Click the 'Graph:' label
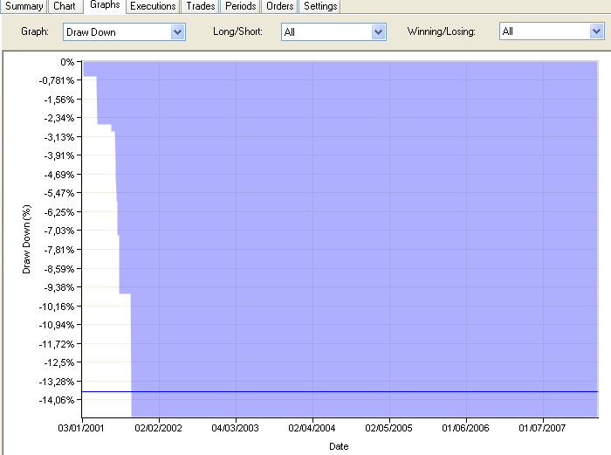 tap(35, 31)
